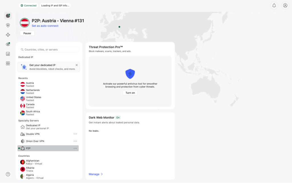Image resolution: width=292 pixels, height=183 pixels.
Task: Dismiss the Get your dedicated IP banner
Action: 76,65
